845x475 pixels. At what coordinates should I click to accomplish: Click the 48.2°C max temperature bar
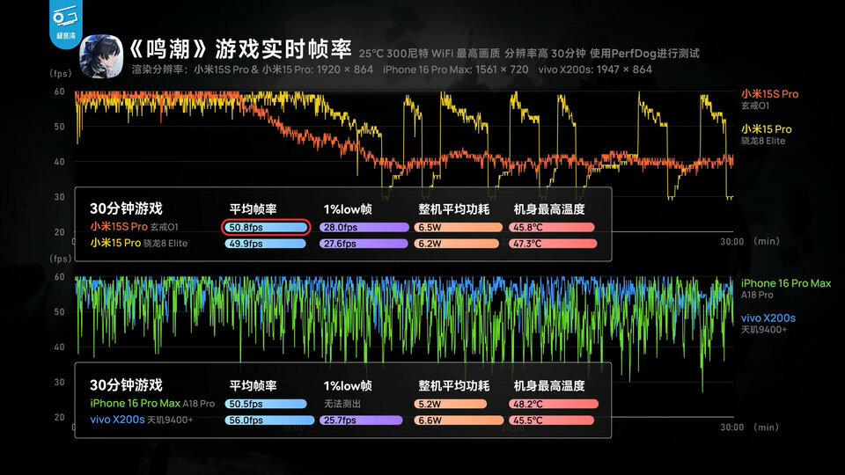[x=554, y=404]
